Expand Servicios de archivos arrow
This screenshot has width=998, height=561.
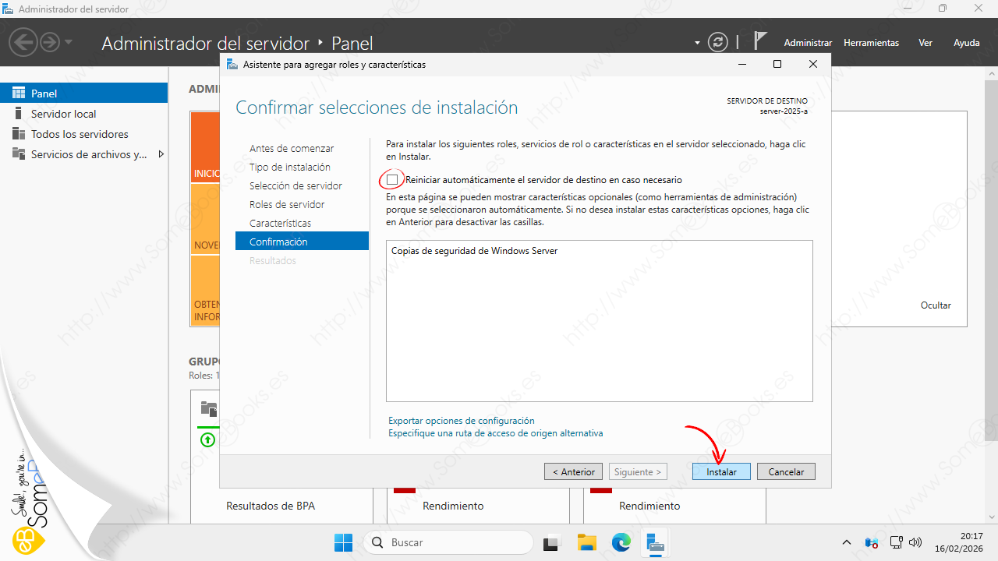click(x=161, y=154)
